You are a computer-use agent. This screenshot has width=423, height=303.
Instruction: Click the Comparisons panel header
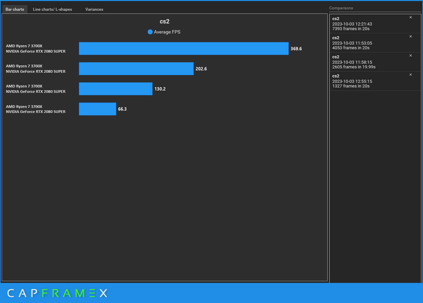point(341,8)
